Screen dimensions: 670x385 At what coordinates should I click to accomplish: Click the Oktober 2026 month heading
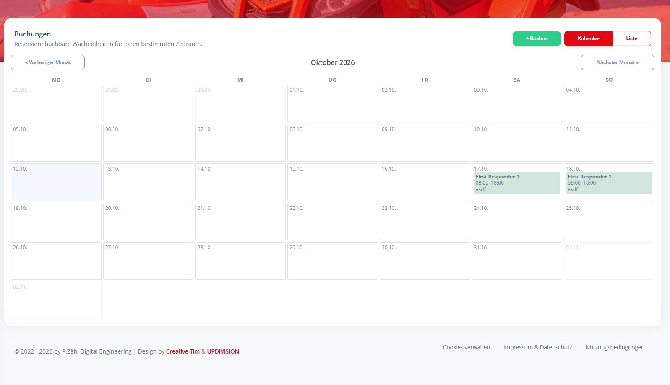point(333,62)
